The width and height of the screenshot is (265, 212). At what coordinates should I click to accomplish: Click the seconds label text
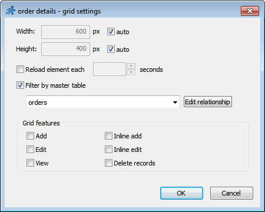click(x=151, y=69)
